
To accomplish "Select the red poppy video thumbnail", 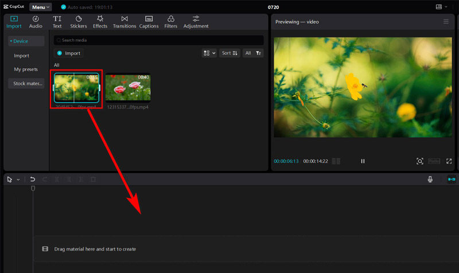I will coord(128,87).
